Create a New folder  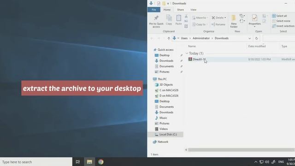[x=234, y=22]
